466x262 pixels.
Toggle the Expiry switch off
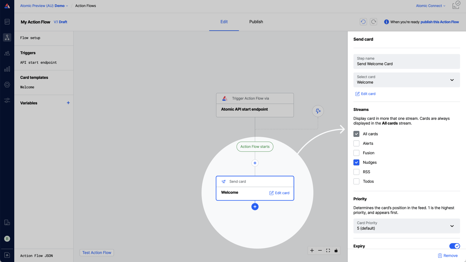point(455,246)
